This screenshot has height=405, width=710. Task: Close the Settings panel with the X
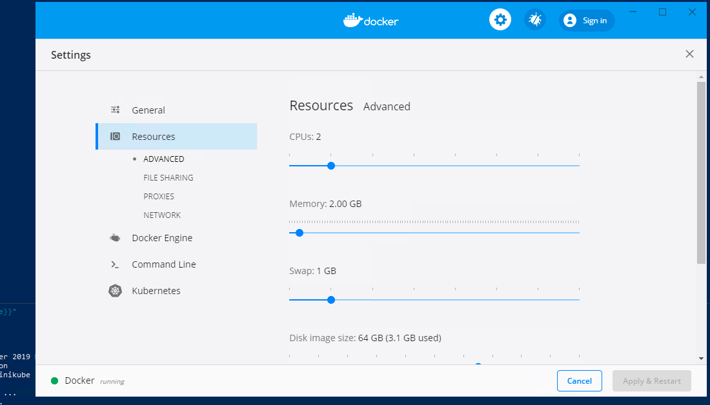(x=689, y=54)
